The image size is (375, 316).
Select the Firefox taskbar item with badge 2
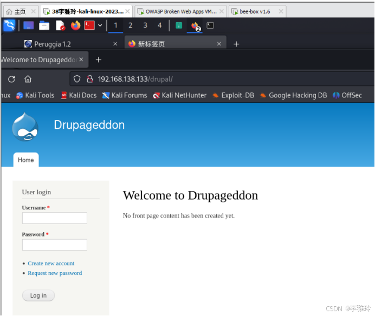point(195,26)
